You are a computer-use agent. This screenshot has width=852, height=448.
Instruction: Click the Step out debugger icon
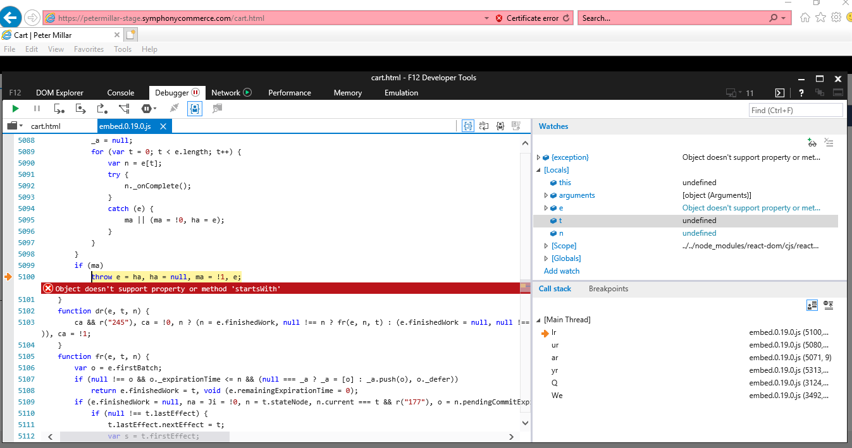click(x=102, y=109)
